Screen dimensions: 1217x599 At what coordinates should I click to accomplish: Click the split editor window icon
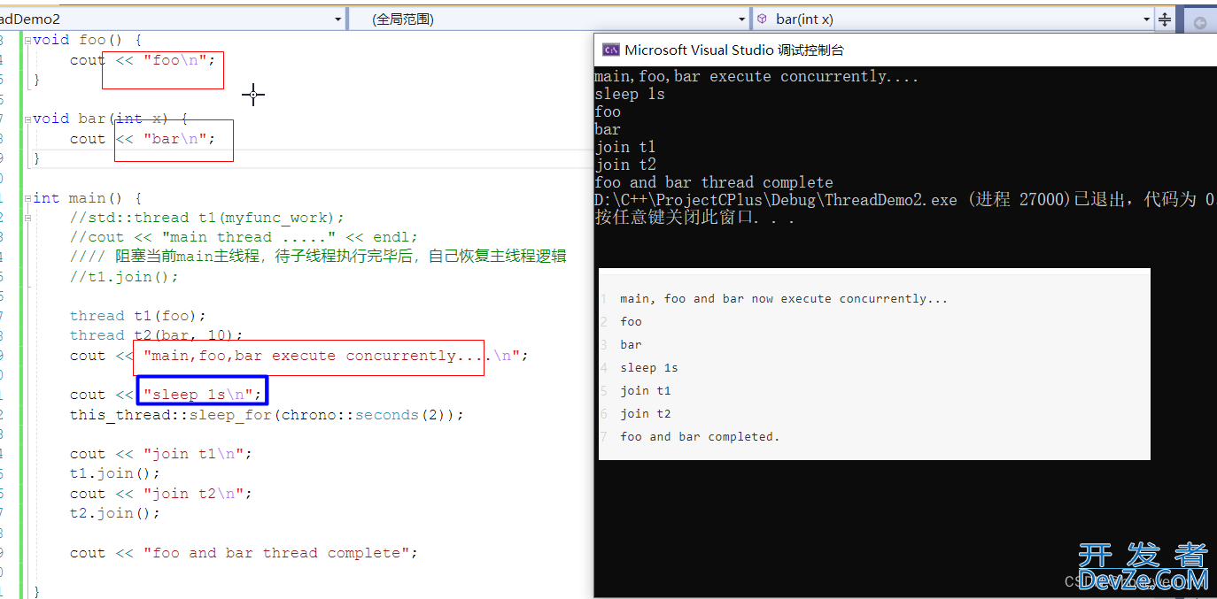click(1166, 19)
